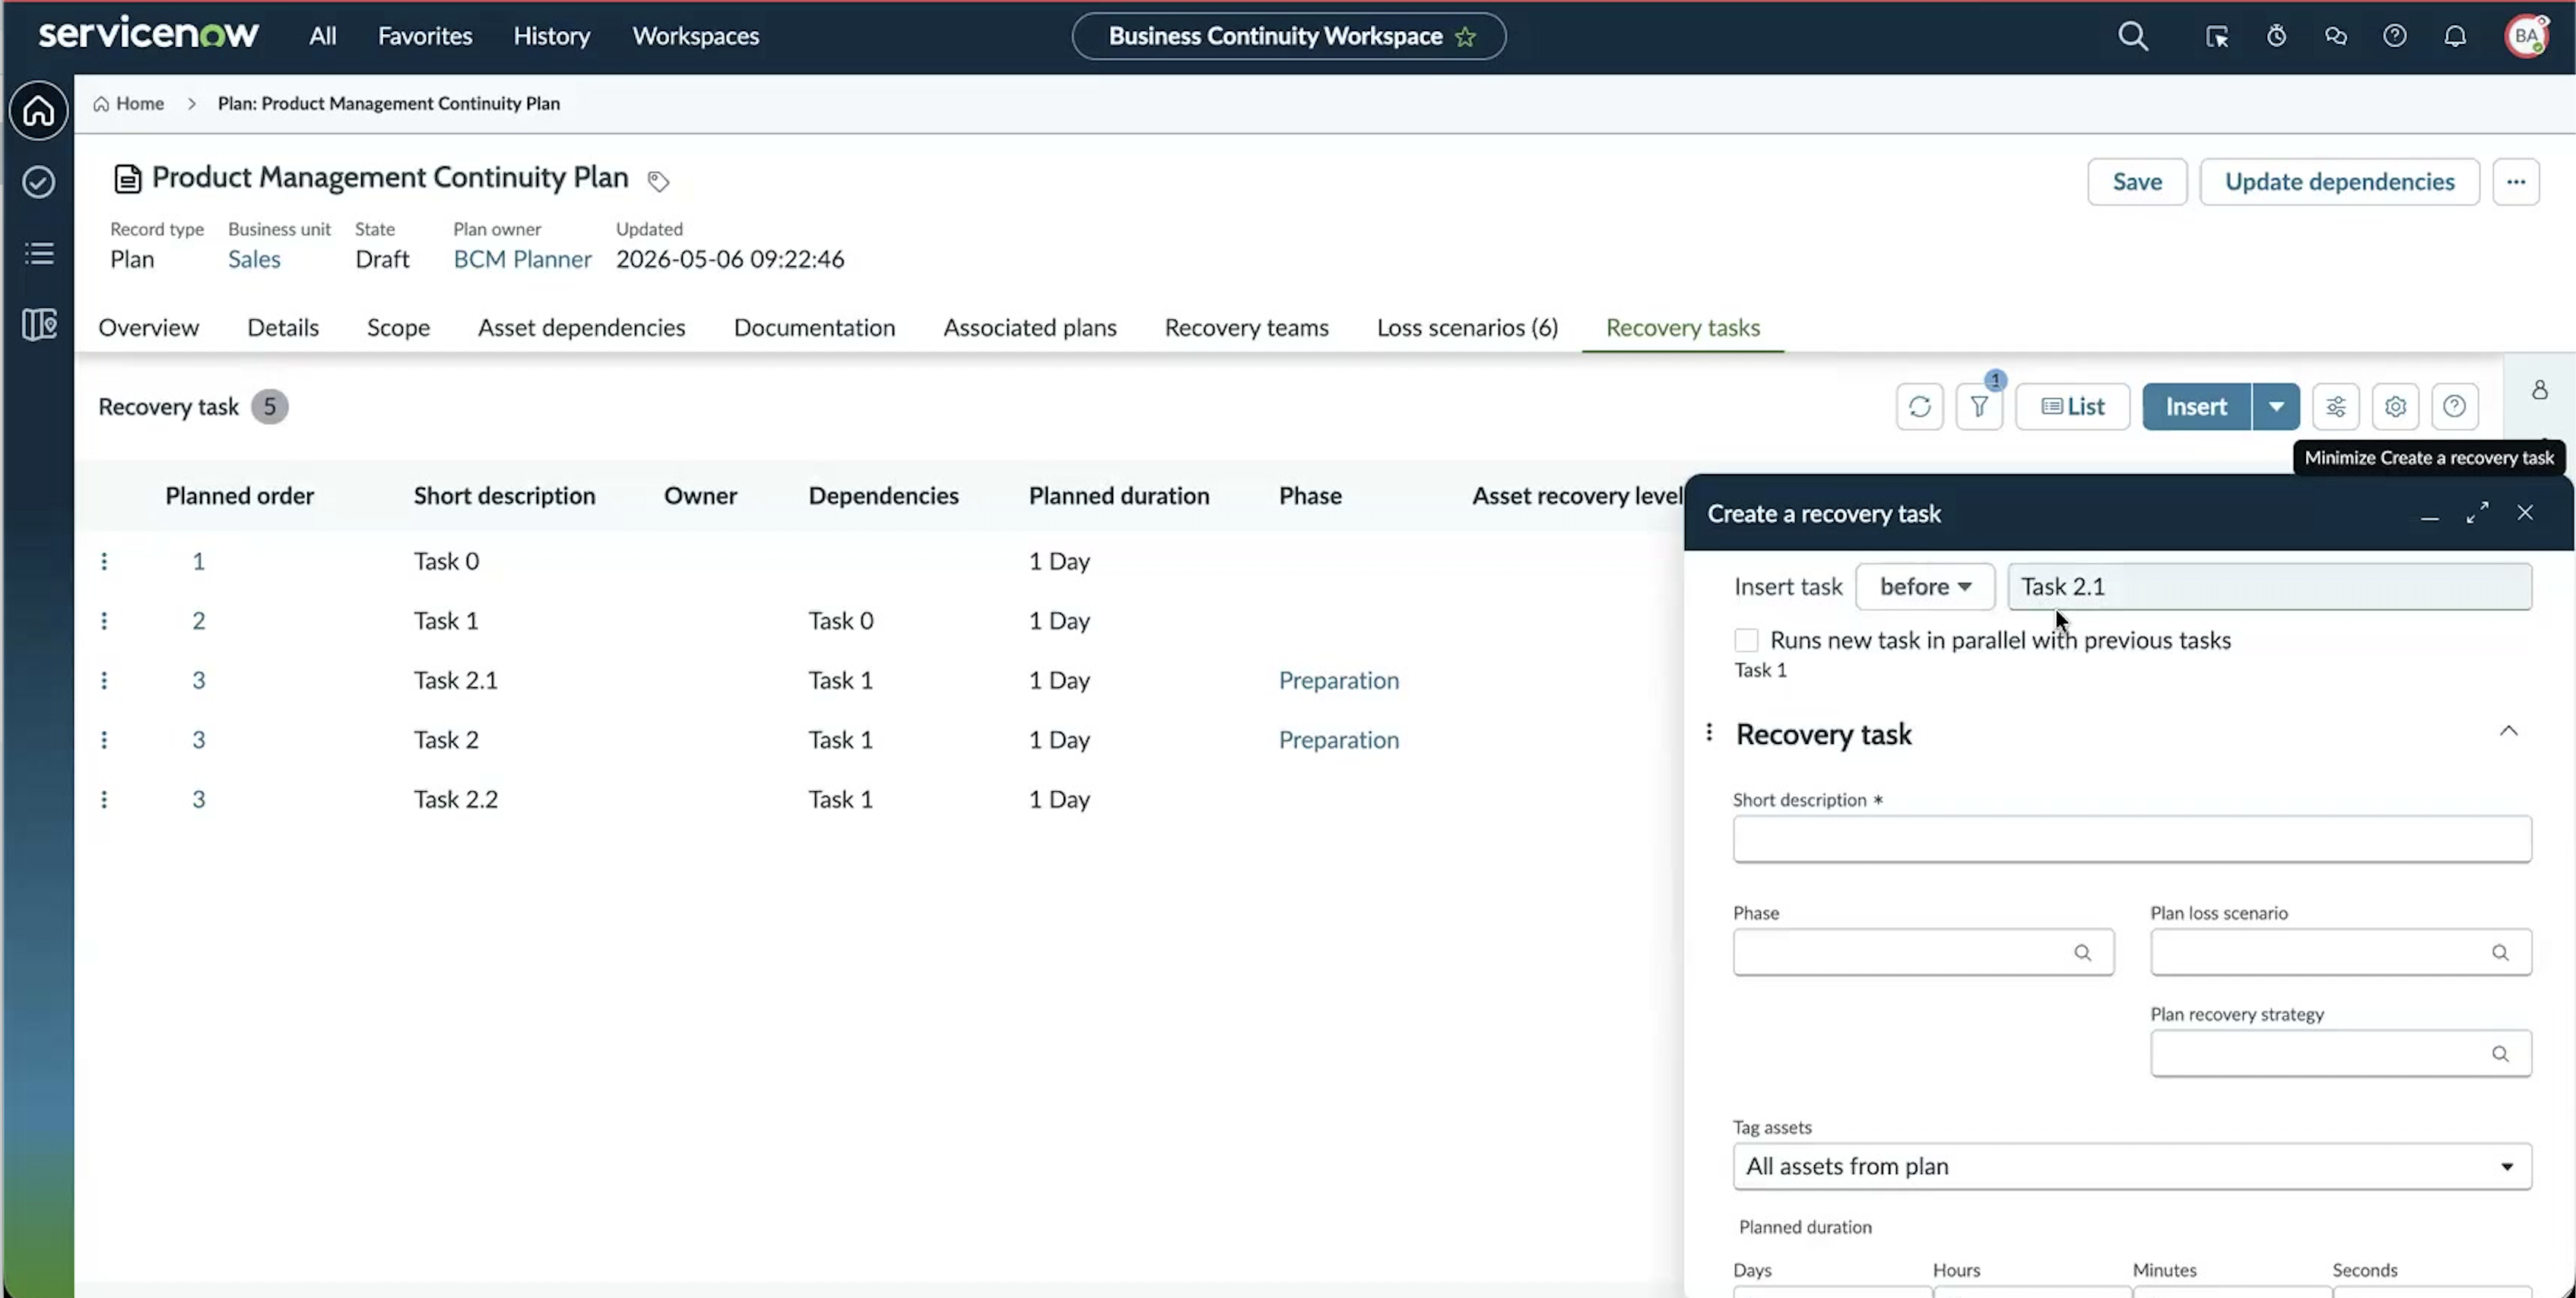Expand the Create a recovery task panel
Image resolution: width=2576 pixels, height=1298 pixels.
pos(2477,513)
